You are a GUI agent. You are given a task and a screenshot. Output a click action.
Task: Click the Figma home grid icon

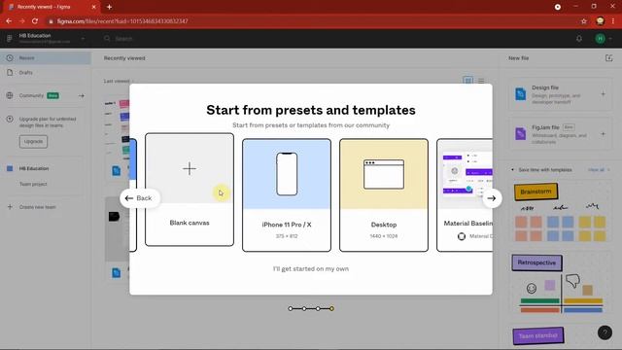9,39
